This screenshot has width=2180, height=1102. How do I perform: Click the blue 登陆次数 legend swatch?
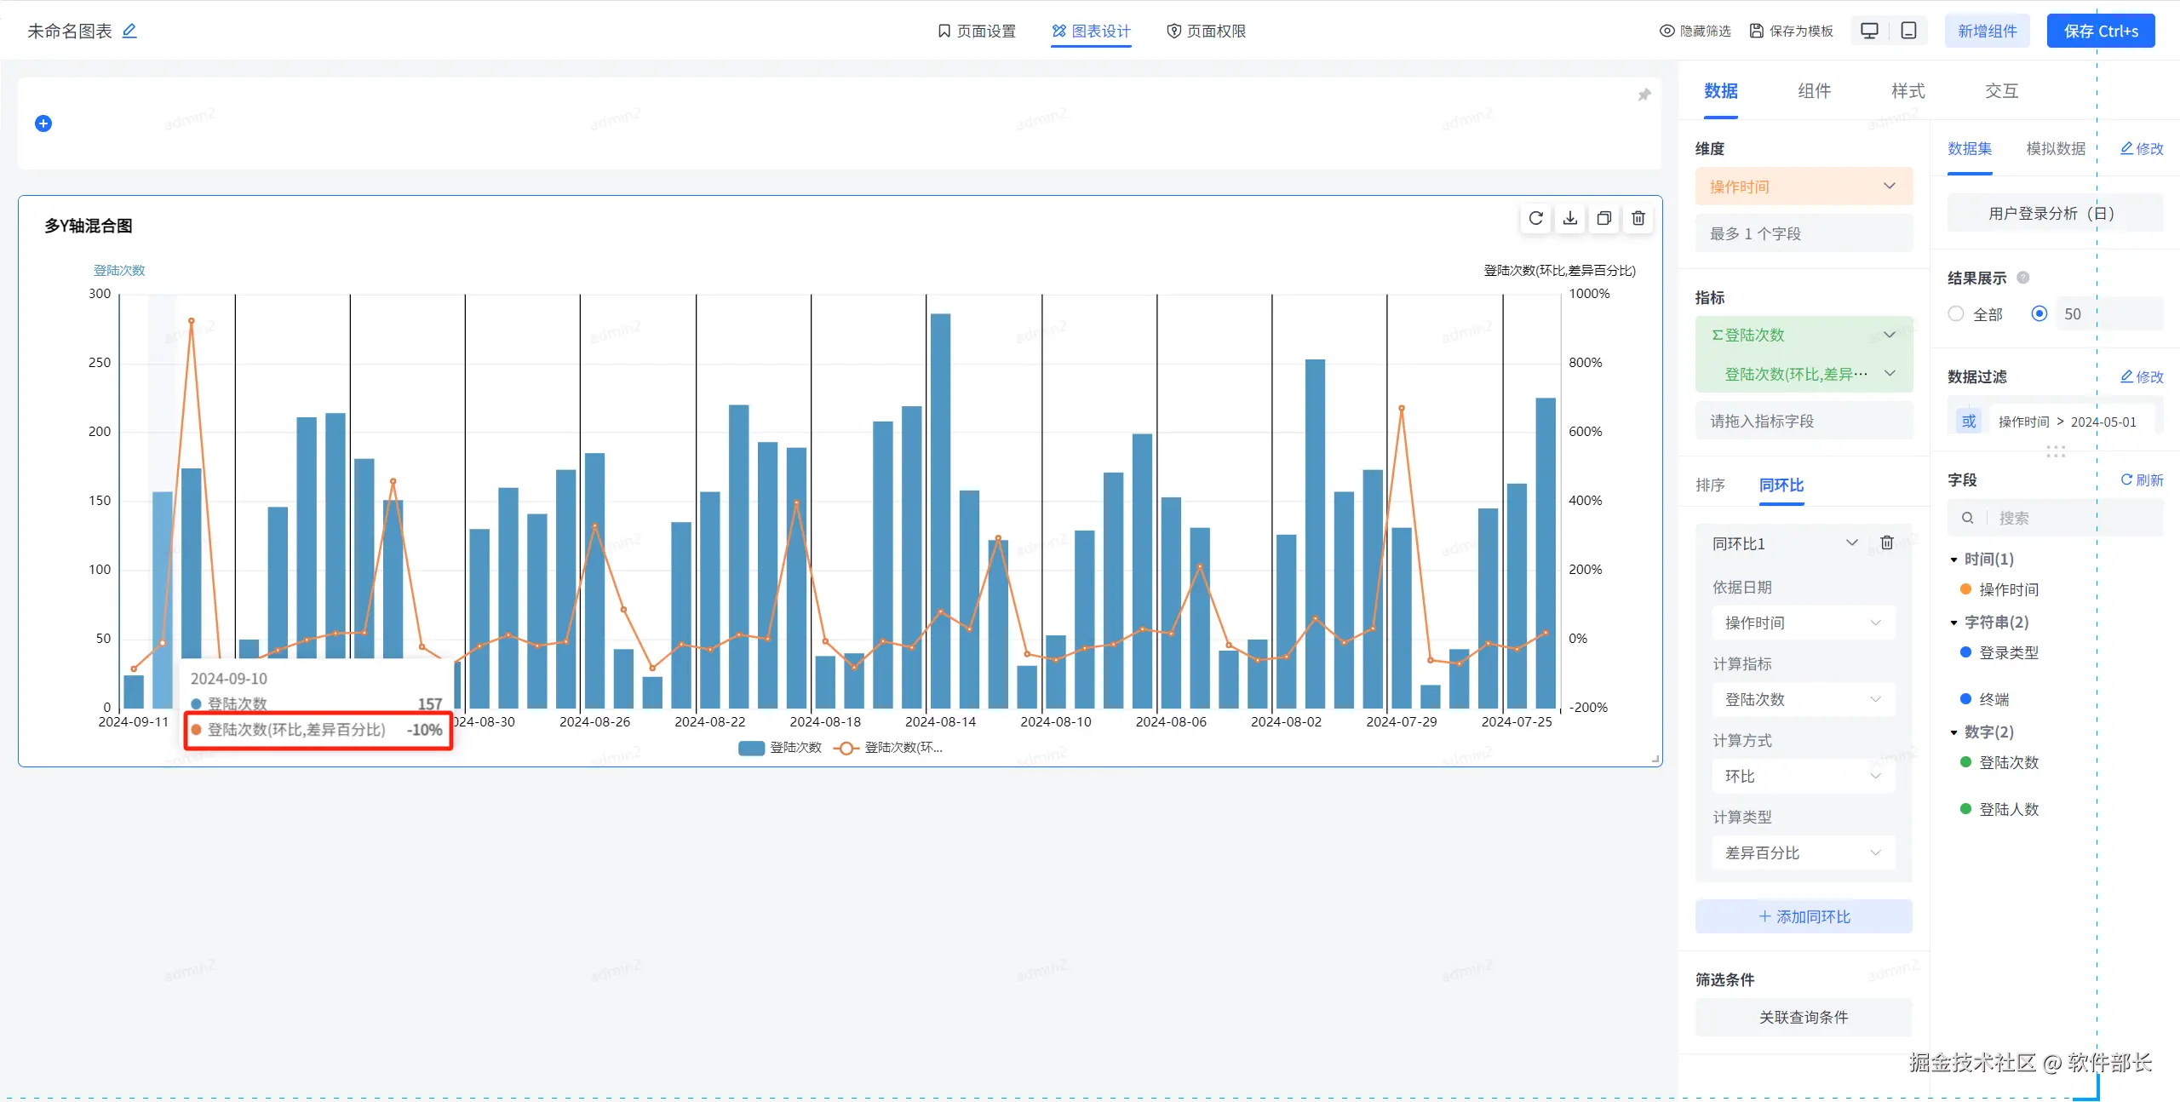751,748
